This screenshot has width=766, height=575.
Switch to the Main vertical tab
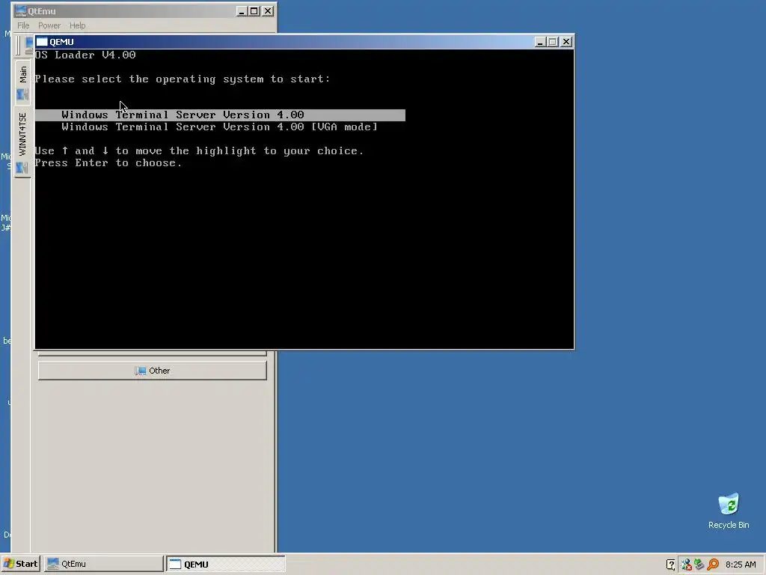22,82
